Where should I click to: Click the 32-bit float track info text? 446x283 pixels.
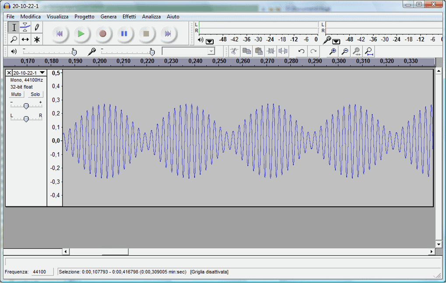click(21, 87)
